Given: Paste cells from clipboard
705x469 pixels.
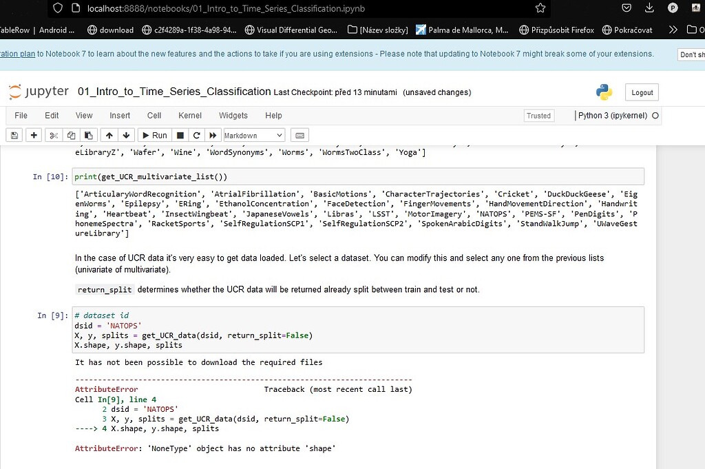Looking at the screenshot, I should [x=87, y=135].
